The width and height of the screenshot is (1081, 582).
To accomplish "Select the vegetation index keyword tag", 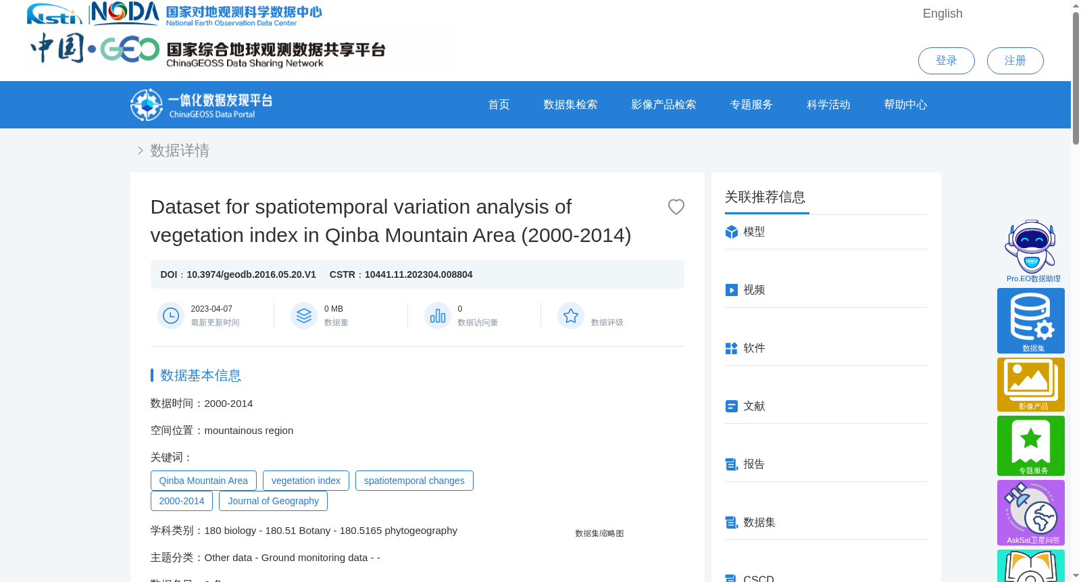I will coord(306,481).
